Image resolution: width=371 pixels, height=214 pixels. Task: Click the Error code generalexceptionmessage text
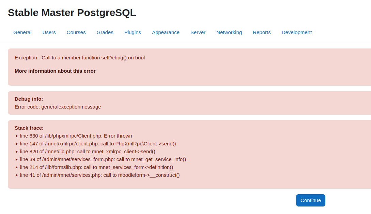[x=58, y=107]
